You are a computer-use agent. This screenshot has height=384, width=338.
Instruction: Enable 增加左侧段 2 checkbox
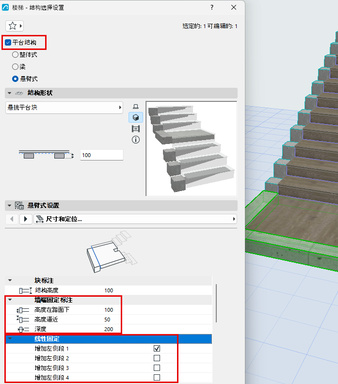[x=157, y=358]
